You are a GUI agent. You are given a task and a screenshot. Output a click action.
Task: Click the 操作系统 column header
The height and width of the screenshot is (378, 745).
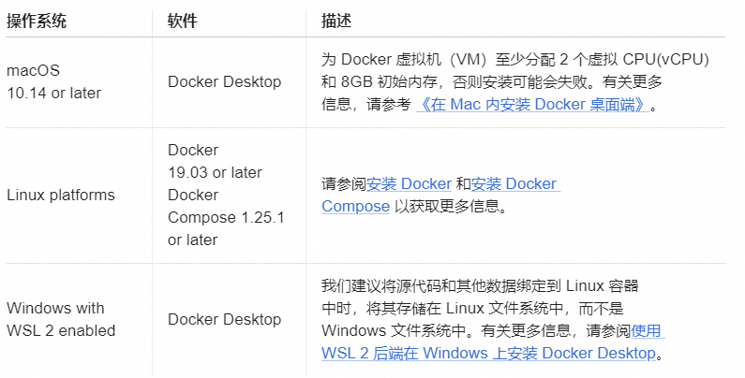(x=37, y=21)
